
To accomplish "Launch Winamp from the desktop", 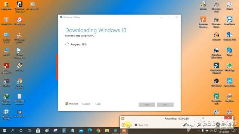I will (19, 67).
